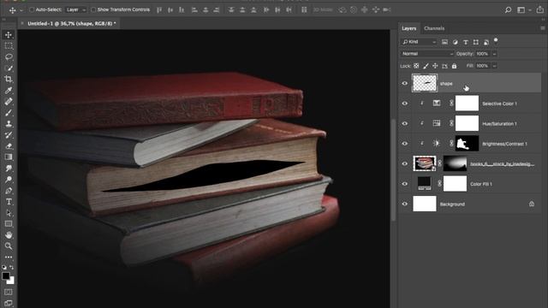Select the Horizontal Type tool
Image resolution: width=548 pixels, height=308 pixels.
[x=9, y=202]
